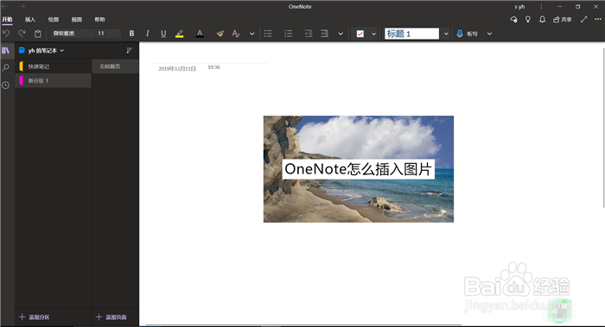The image size is (605, 327).
Task: Apply font color with the A icon
Action: [x=200, y=34]
